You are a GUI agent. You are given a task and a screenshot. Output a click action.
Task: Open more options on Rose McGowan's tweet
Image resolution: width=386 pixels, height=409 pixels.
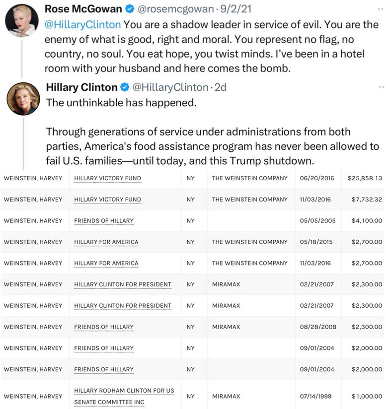(381, 8)
